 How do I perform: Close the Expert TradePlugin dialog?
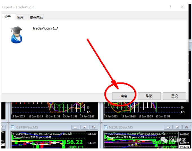point(182,7)
